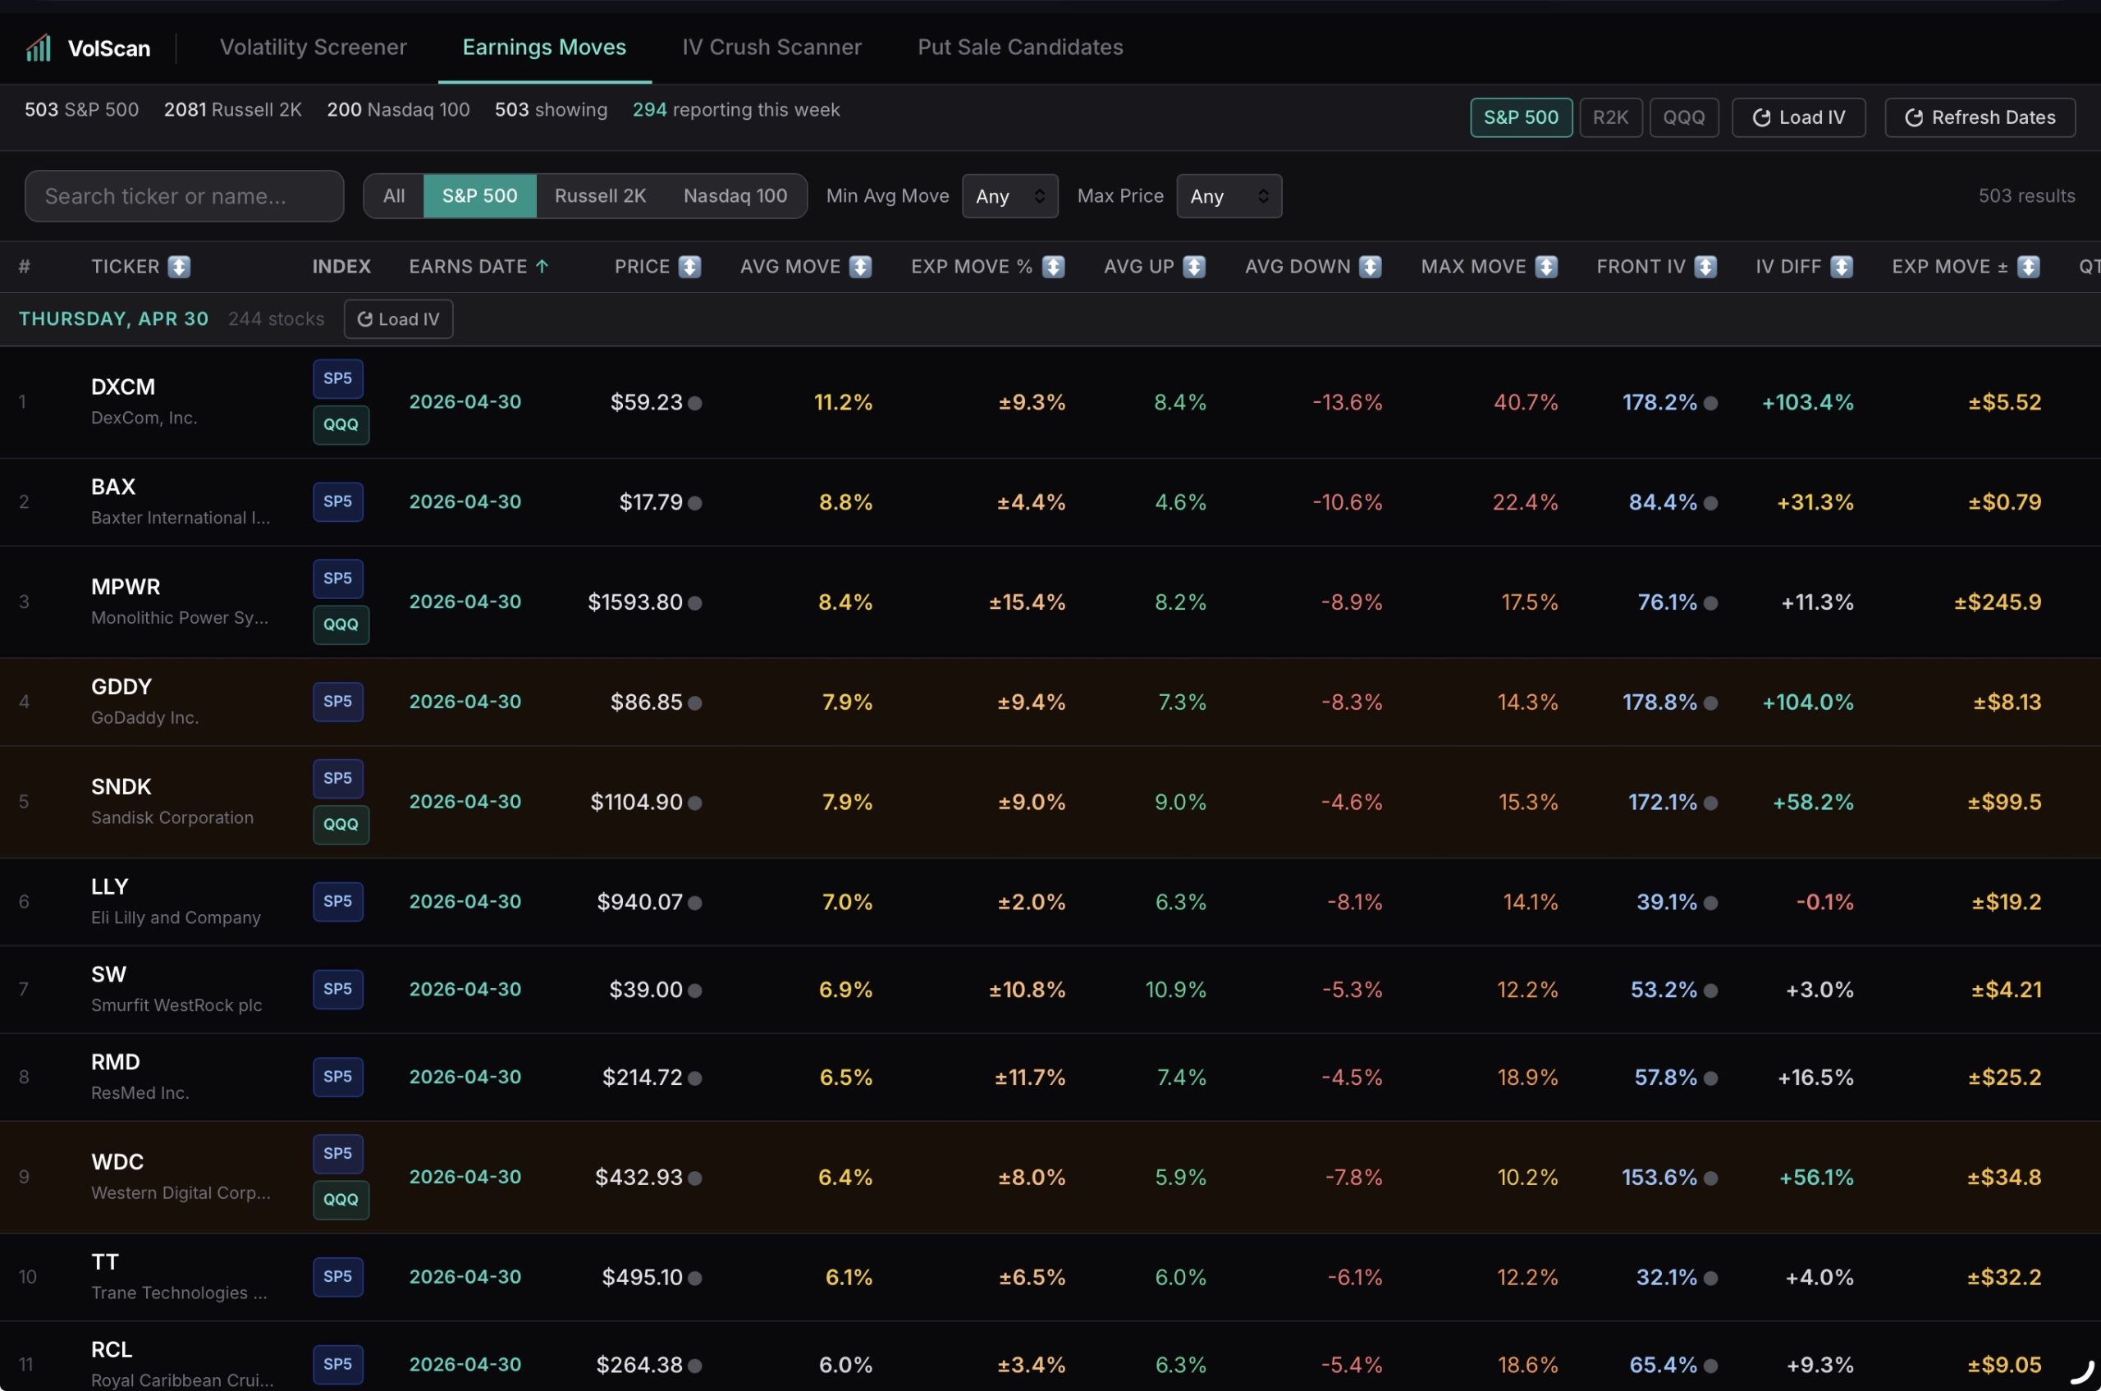Screen dimensions: 2101x1391
Task: Sort by AVG UP using its sort icon
Action: pyautogui.click(x=1194, y=267)
